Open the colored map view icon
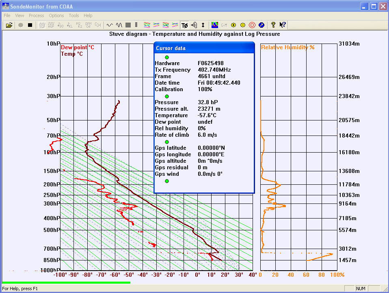This screenshot has height=293, width=389. (x=215, y=25)
